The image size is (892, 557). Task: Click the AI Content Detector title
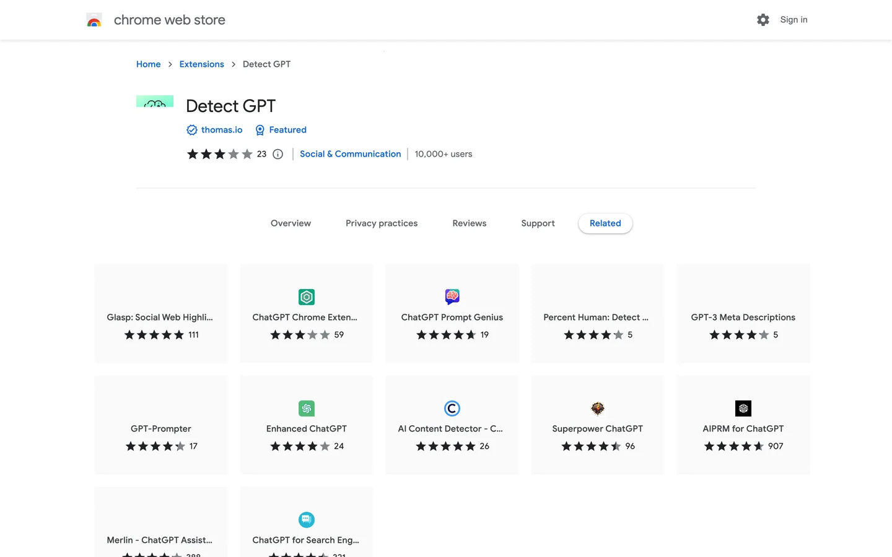point(450,429)
